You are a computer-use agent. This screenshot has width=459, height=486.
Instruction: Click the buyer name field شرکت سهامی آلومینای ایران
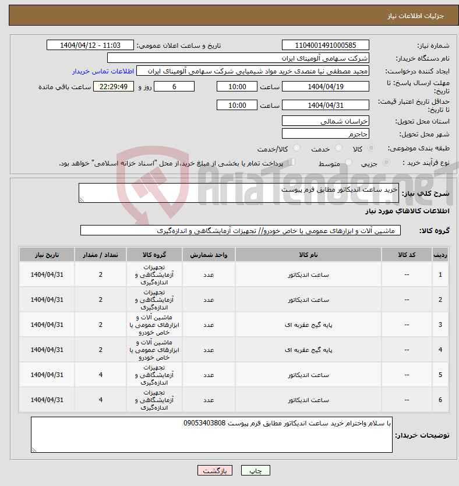tap(238, 58)
